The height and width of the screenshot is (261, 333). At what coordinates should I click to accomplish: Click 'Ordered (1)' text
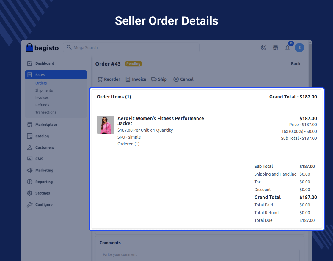coord(128,144)
